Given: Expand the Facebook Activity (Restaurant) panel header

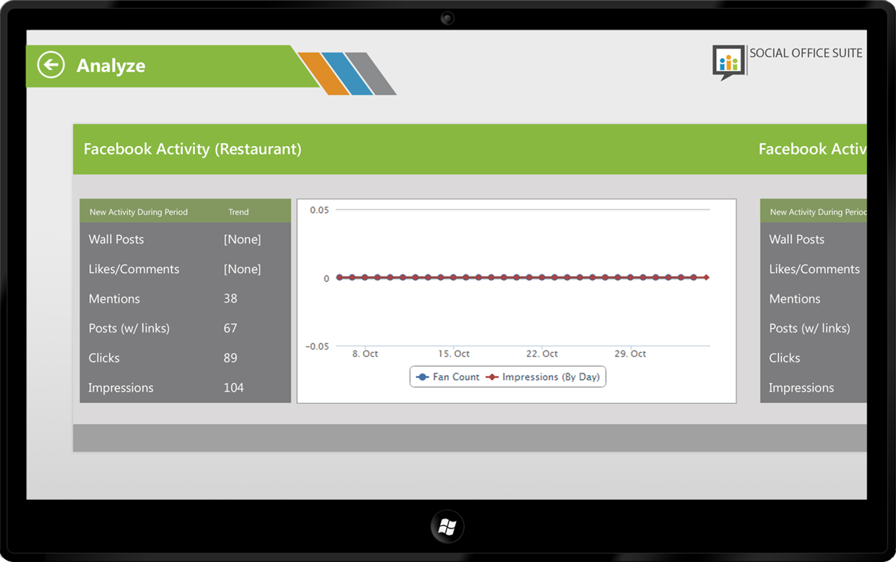Looking at the screenshot, I should point(191,149).
